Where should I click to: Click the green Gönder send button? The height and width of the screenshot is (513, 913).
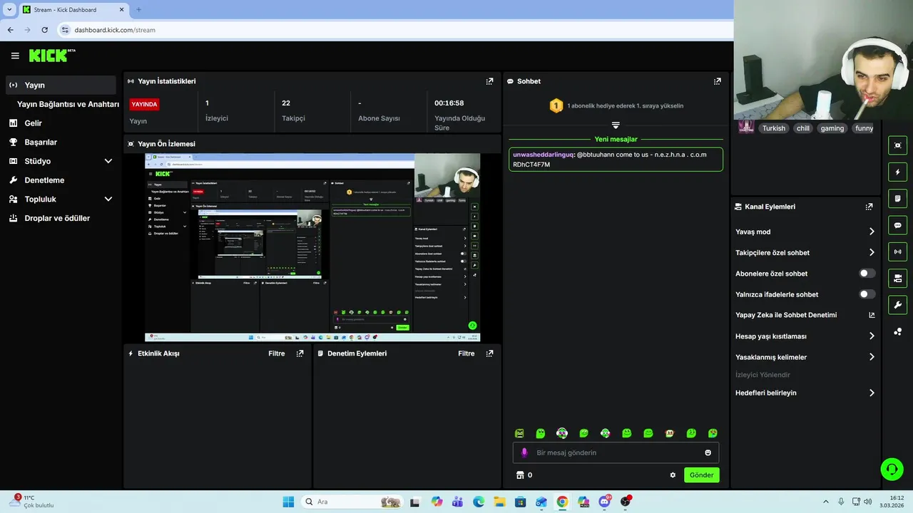point(702,475)
